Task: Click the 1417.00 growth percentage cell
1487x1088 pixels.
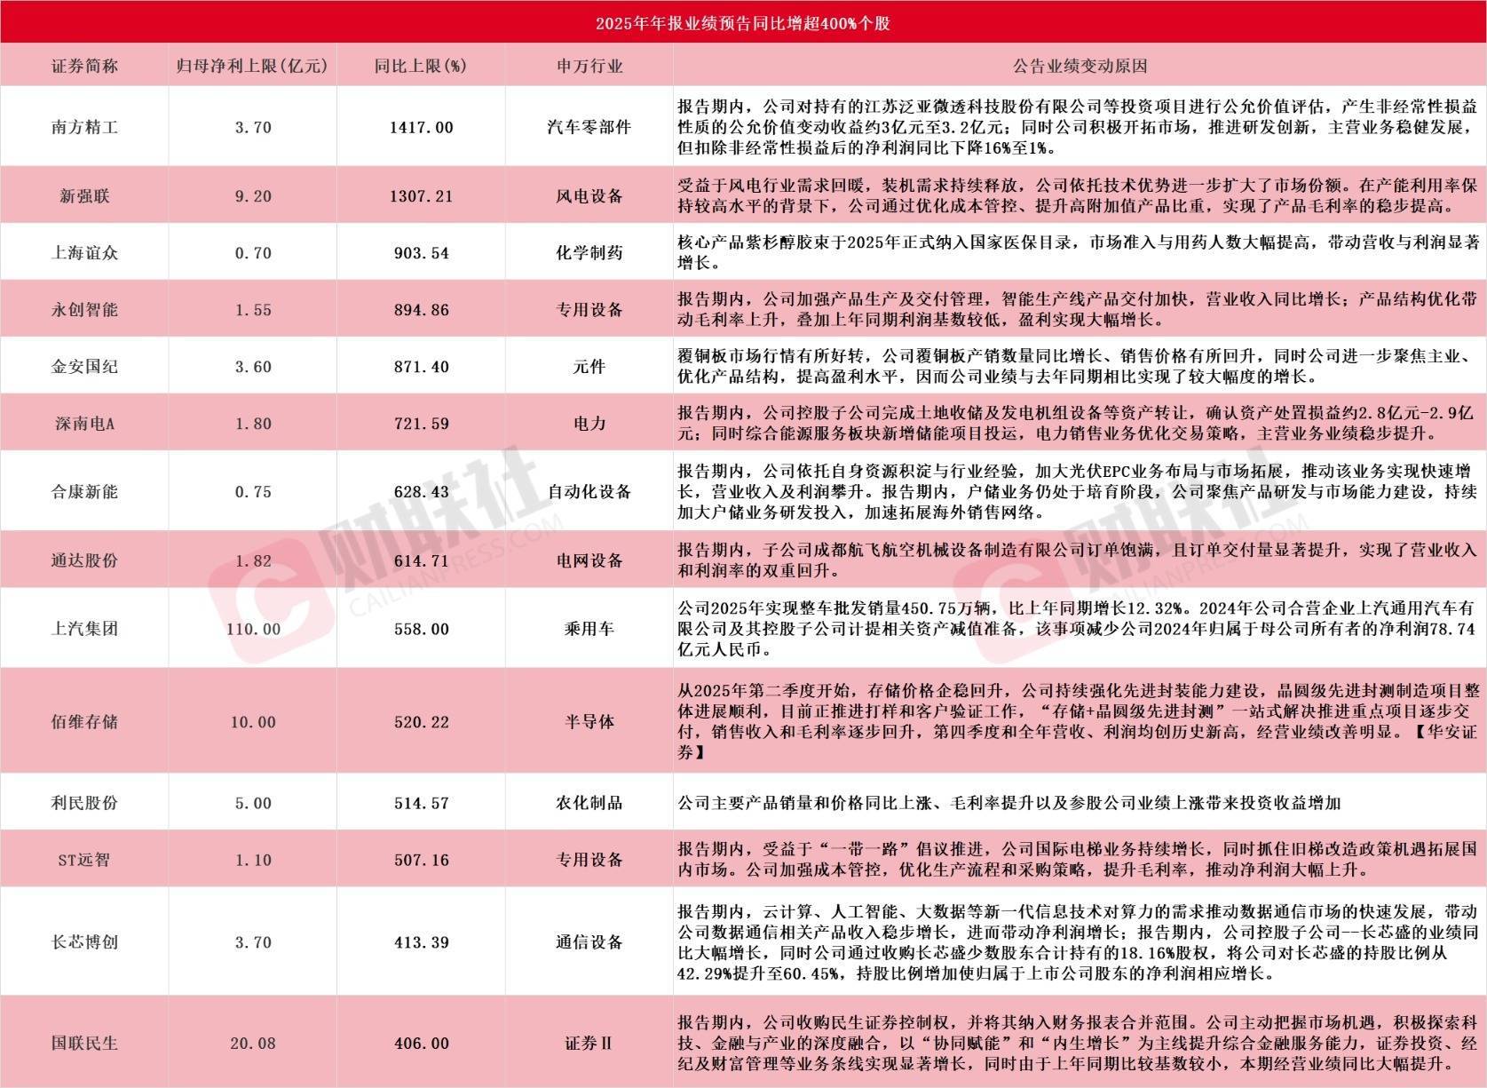Action: pos(421,127)
